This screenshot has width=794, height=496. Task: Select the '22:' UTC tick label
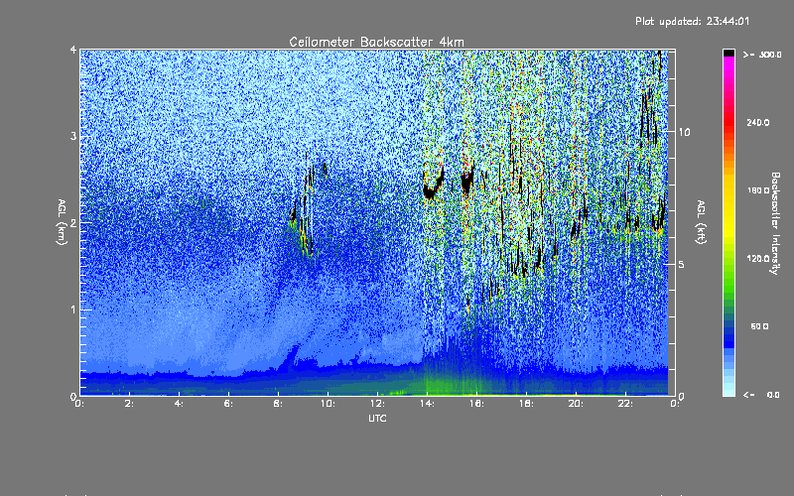[x=626, y=404]
